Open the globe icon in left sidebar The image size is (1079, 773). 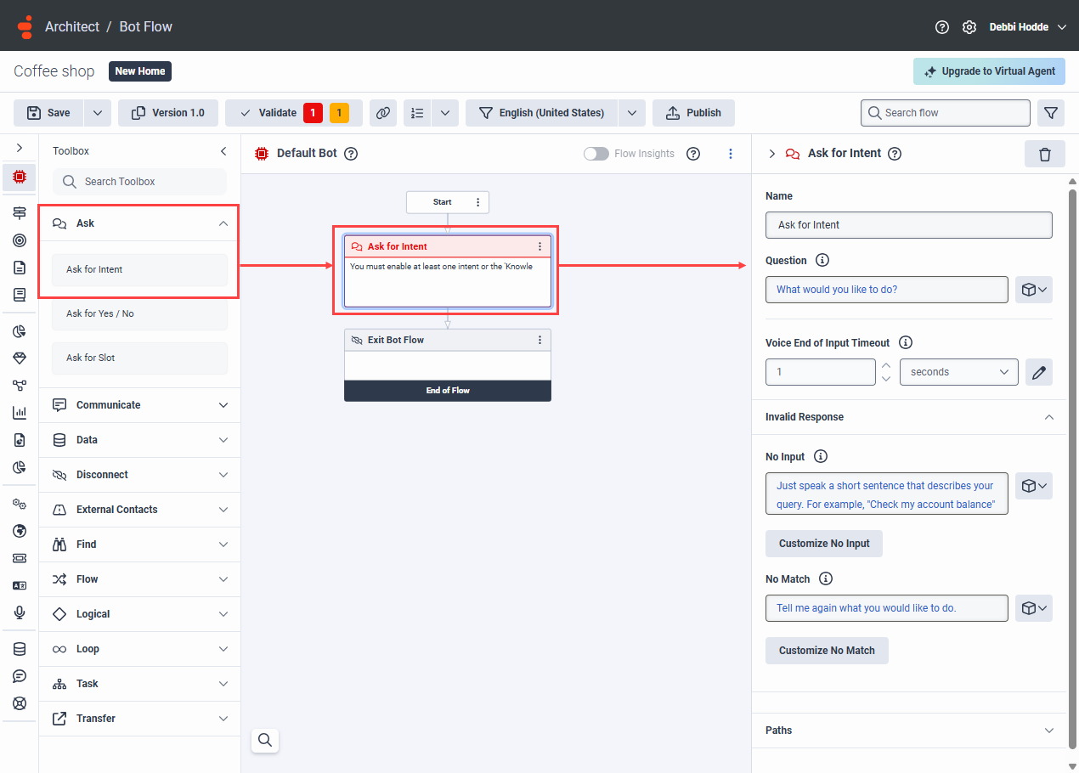tap(20, 531)
